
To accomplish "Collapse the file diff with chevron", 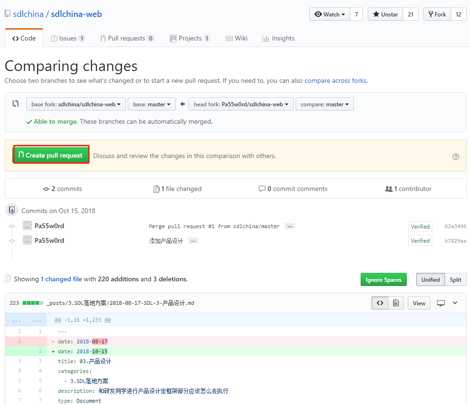I will tap(455, 303).
